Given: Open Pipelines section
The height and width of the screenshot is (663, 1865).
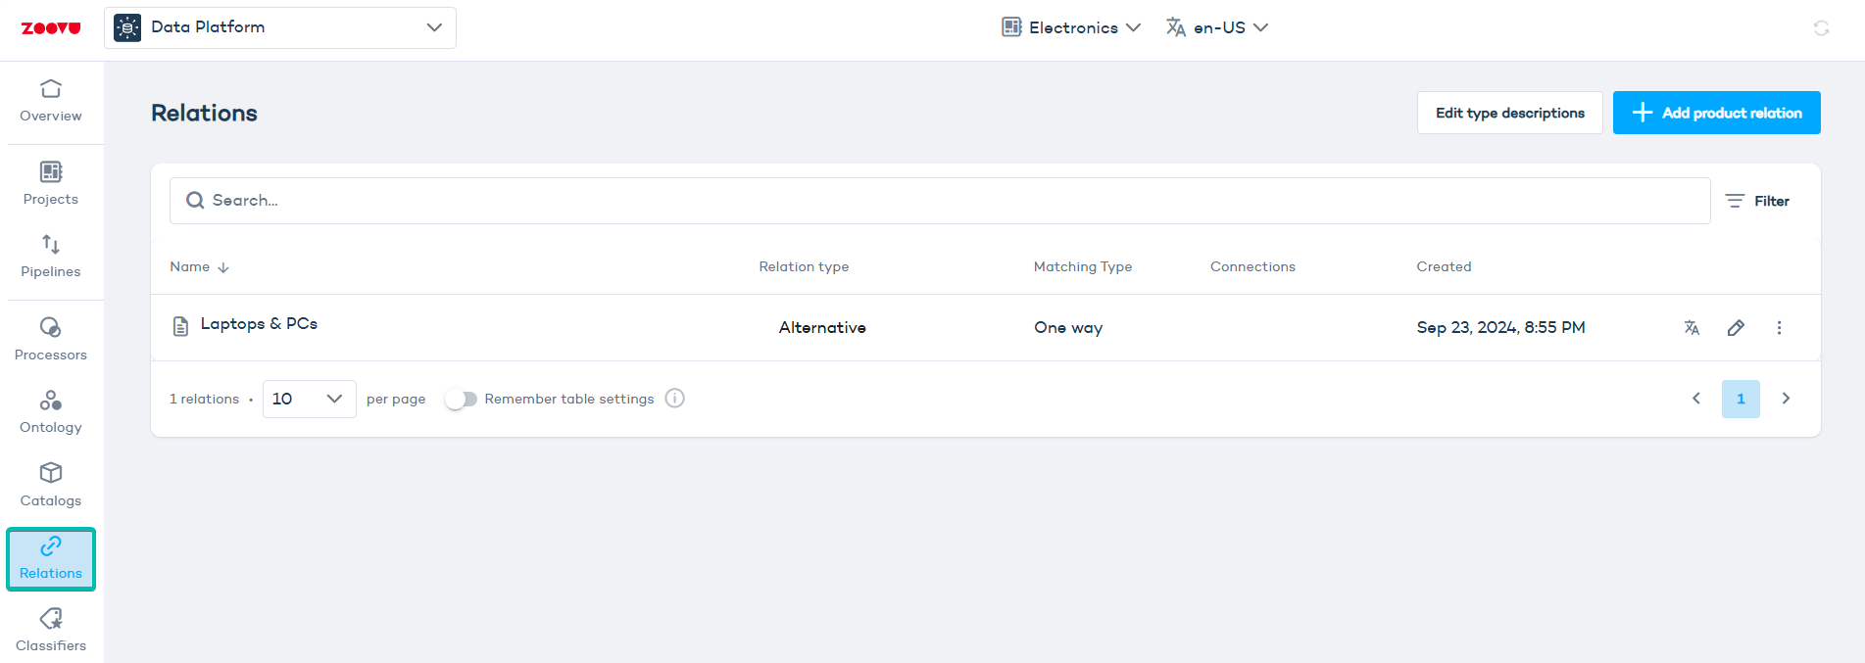Looking at the screenshot, I should tap(51, 257).
